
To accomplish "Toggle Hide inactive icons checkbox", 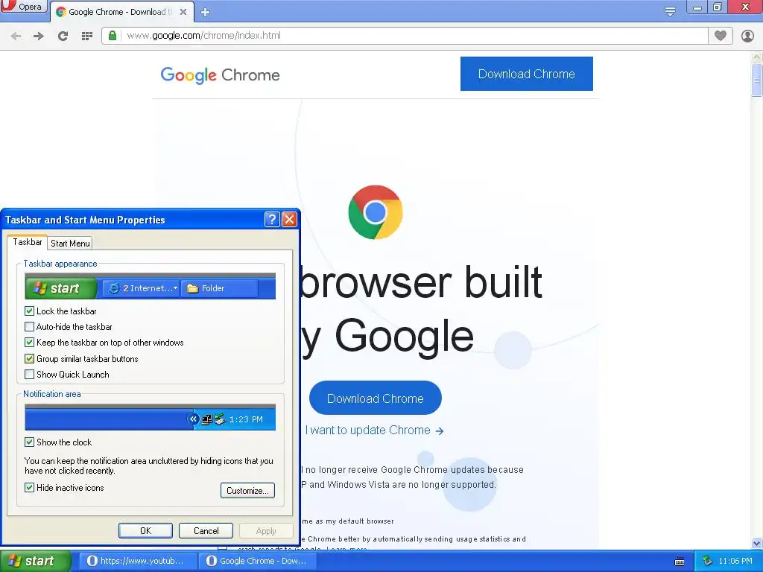I will click(29, 487).
